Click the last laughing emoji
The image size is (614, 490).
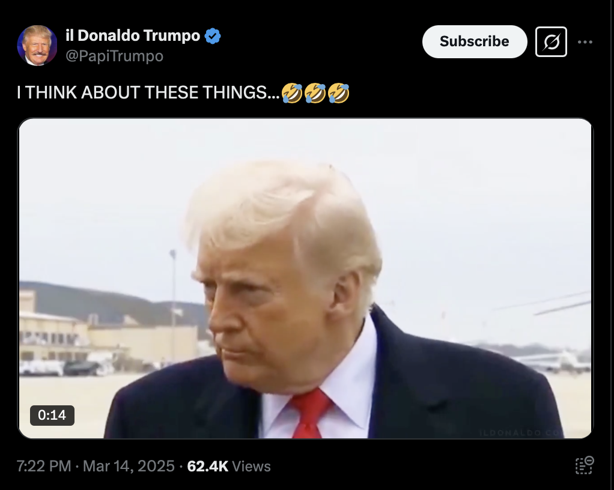pyautogui.click(x=338, y=93)
